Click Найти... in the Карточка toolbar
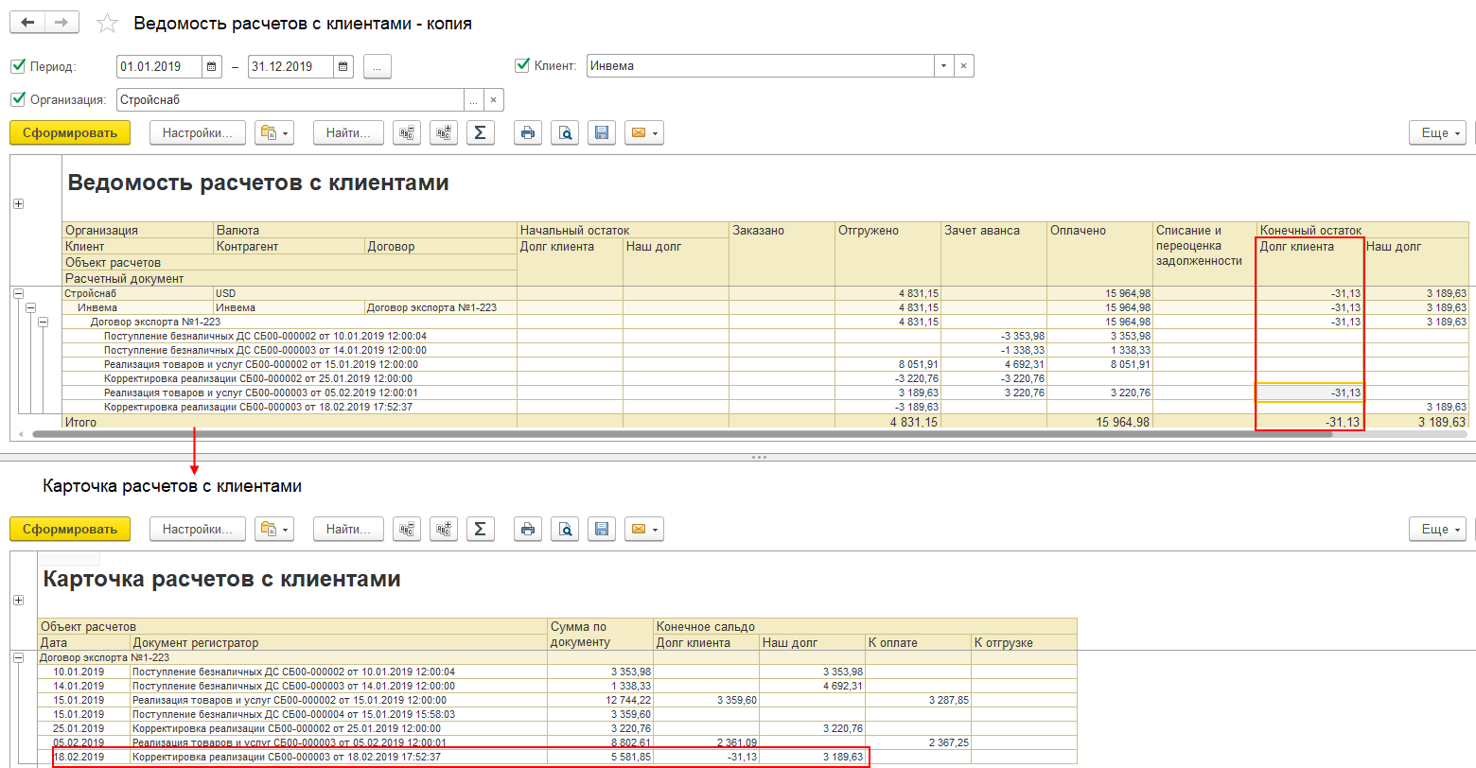Image resolution: width=1476 pixels, height=768 pixels. [349, 530]
